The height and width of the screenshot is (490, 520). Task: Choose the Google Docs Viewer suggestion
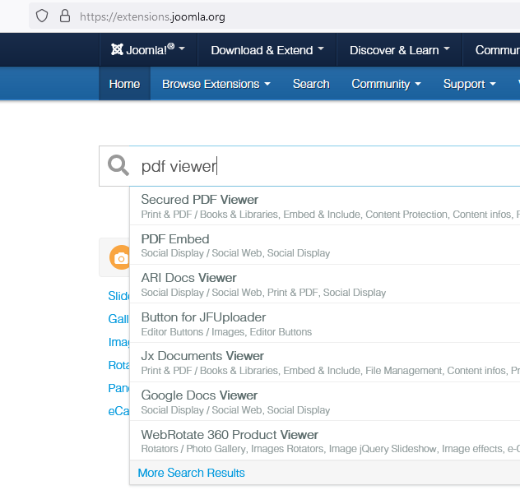[x=199, y=395]
